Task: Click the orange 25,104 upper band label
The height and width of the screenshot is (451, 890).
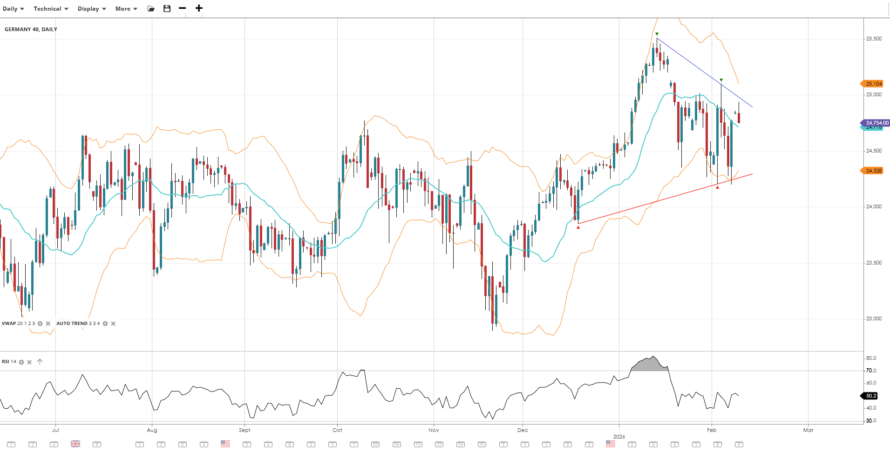Action: pos(873,84)
